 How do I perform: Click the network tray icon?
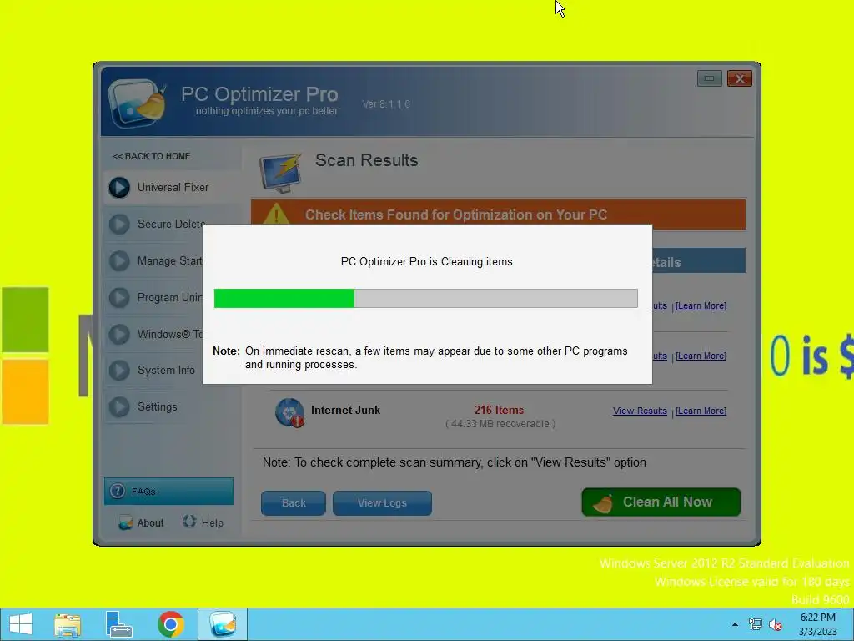tap(756, 624)
